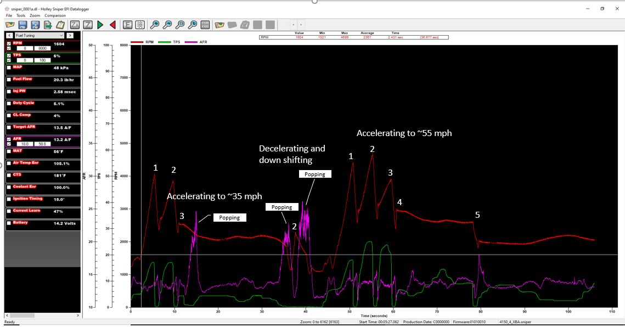Click the AFR minimum field showing 10.0

click(25, 144)
